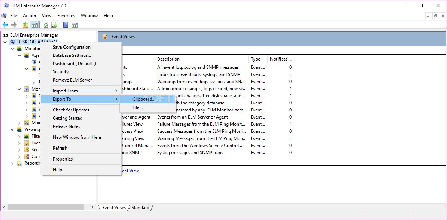Image resolution: width=447 pixels, height=220 pixels.
Task: Click the Reporting chart icon in tree
Action: (x=19, y=163)
